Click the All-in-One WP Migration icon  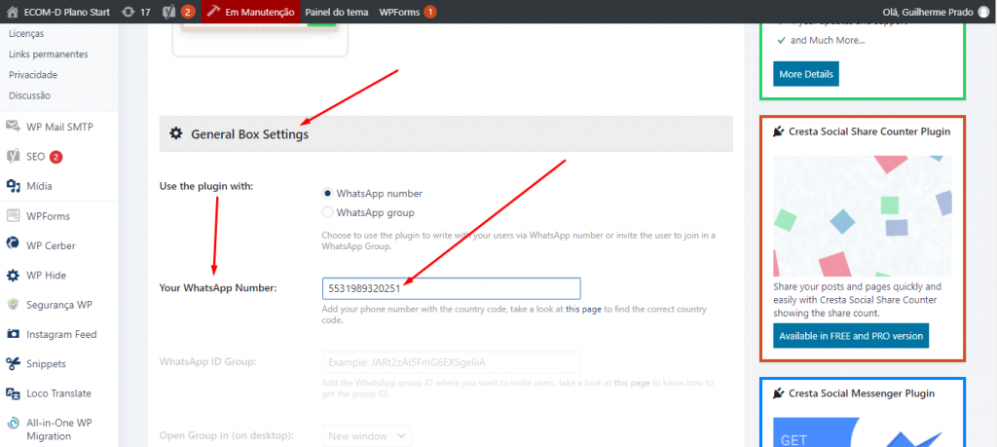14,423
